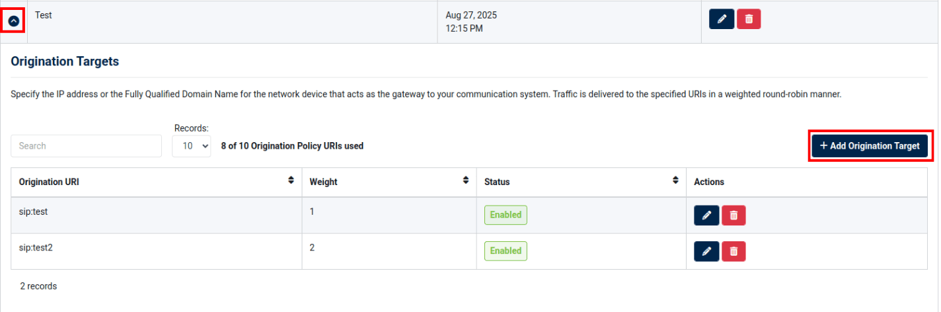Viewport: 941px width, 312px height.
Task: Click the Actions column header
Action: tap(709, 182)
